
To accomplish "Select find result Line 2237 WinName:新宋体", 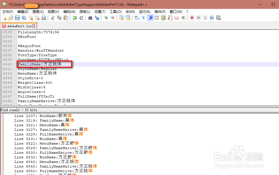I will [43, 116].
